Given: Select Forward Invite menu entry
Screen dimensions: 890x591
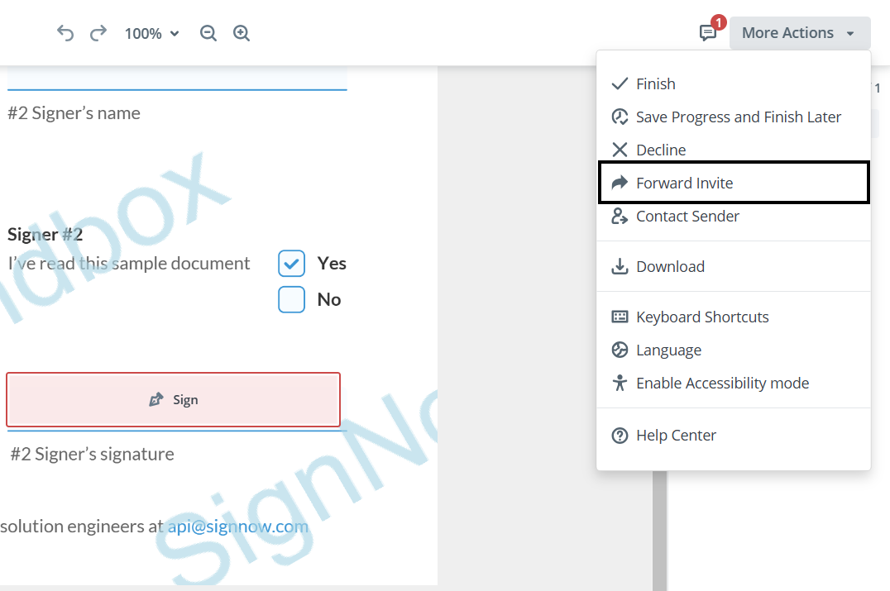Looking at the screenshot, I should tap(734, 183).
